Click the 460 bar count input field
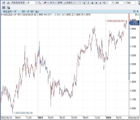 pyautogui.click(x=119, y=3)
